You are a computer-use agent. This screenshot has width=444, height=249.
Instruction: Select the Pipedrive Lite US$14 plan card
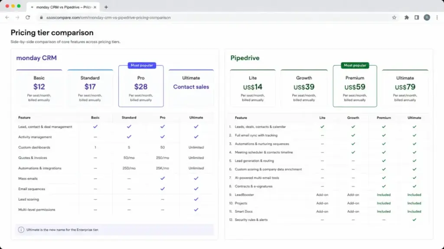pos(253,88)
